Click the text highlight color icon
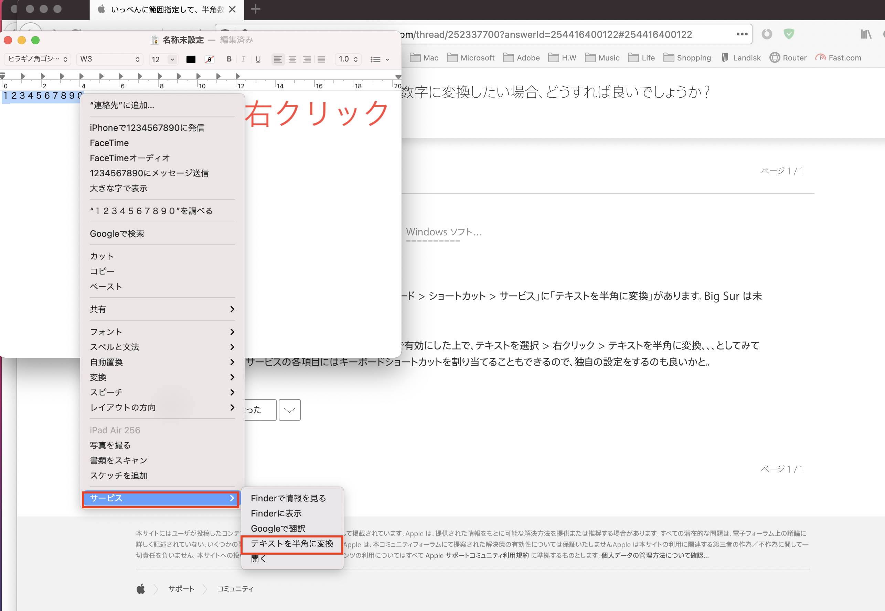This screenshot has height=611, width=885. 209,59
